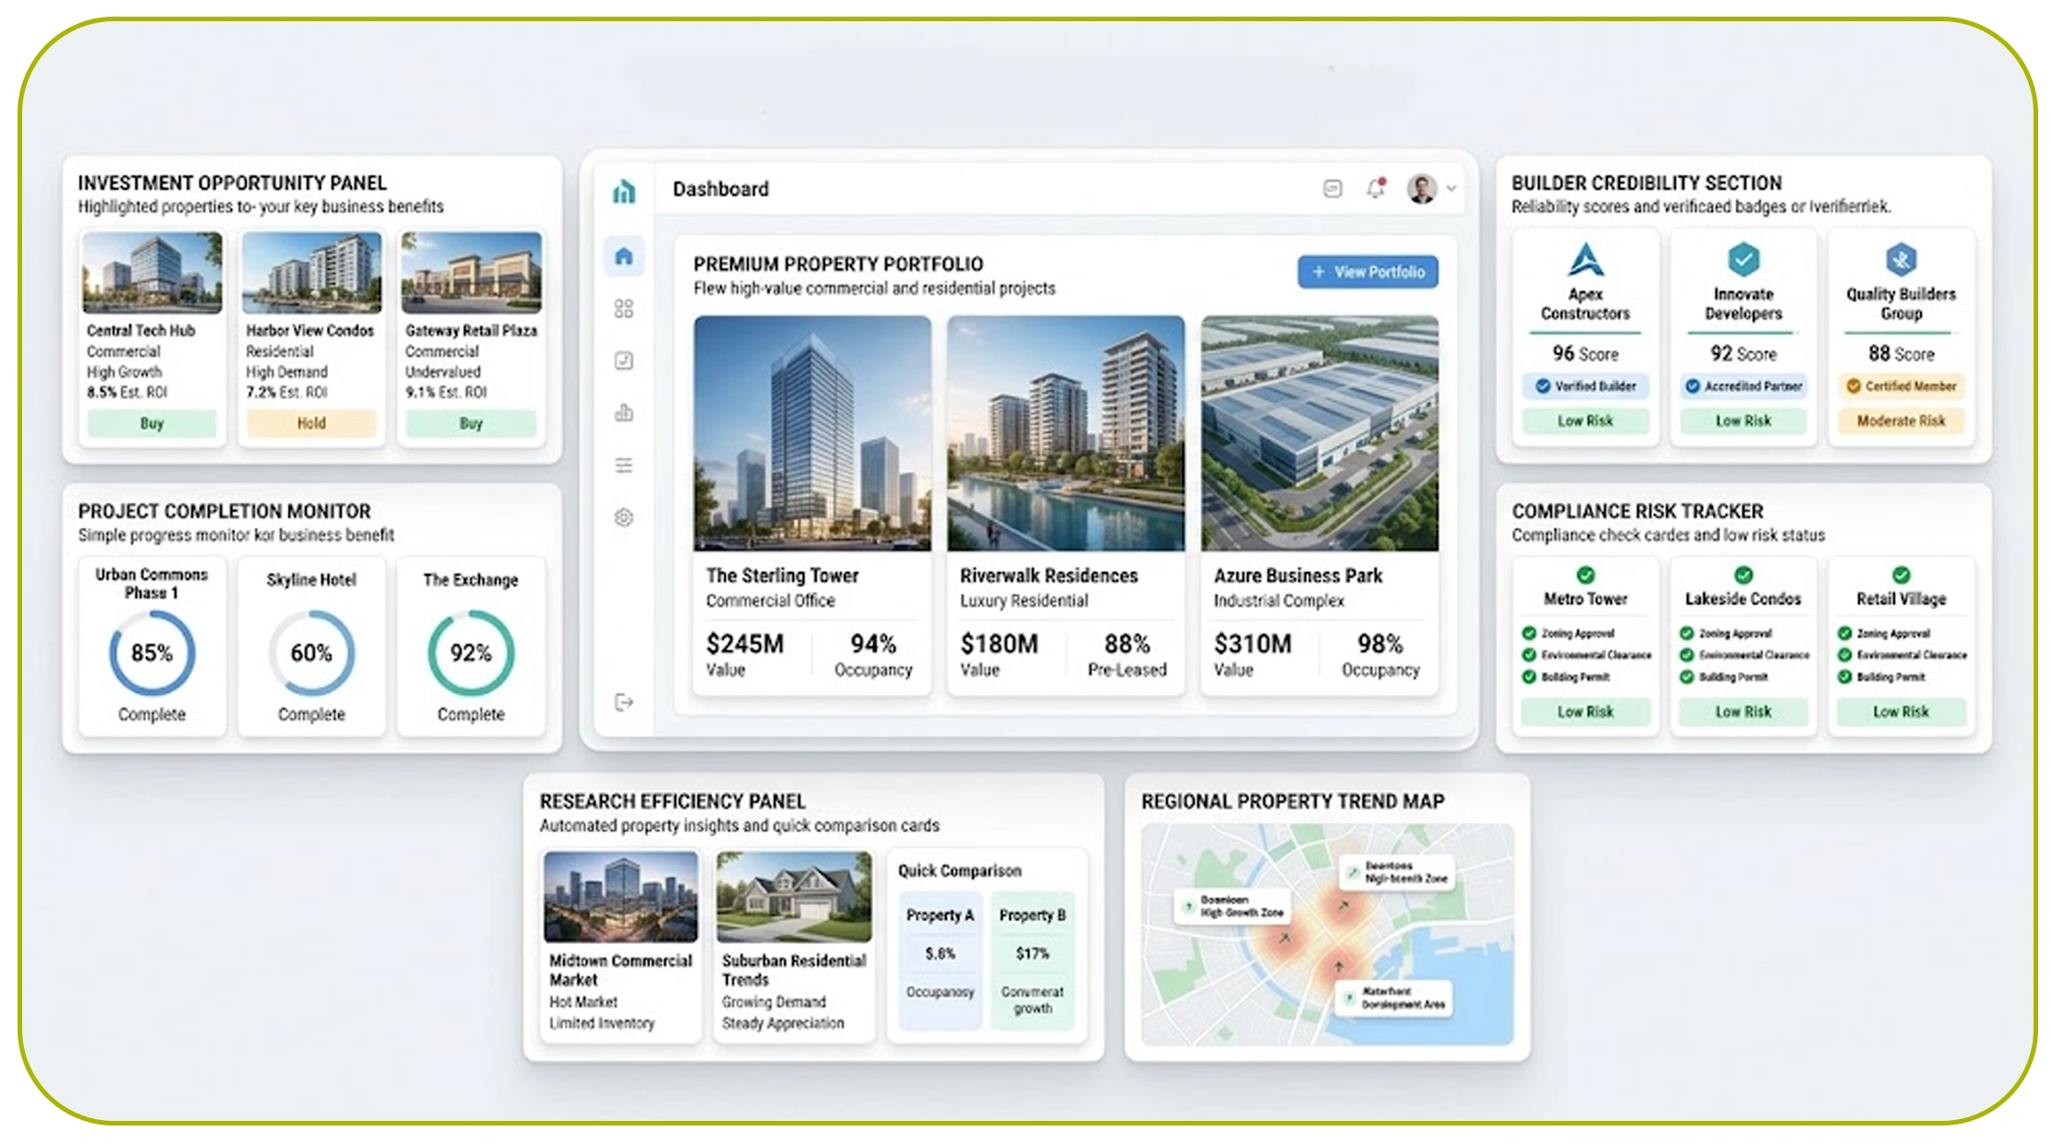
Task: Click the hotspot arrow marker near top label
Action: click(x=1343, y=906)
